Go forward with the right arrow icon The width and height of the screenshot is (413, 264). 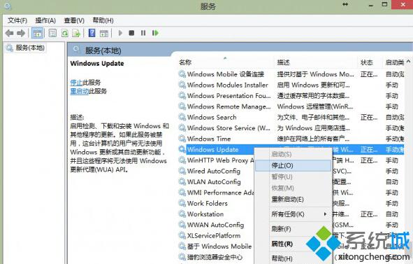(x=21, y=34)
